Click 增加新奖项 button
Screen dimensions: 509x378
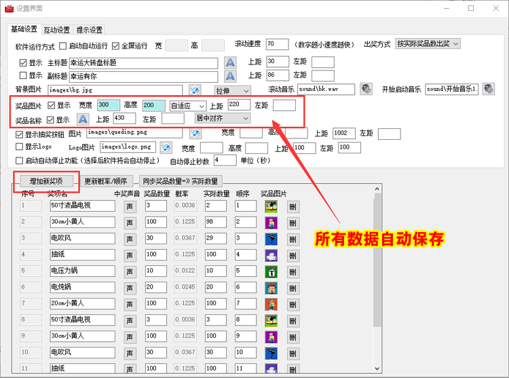[x=46, y=181]
